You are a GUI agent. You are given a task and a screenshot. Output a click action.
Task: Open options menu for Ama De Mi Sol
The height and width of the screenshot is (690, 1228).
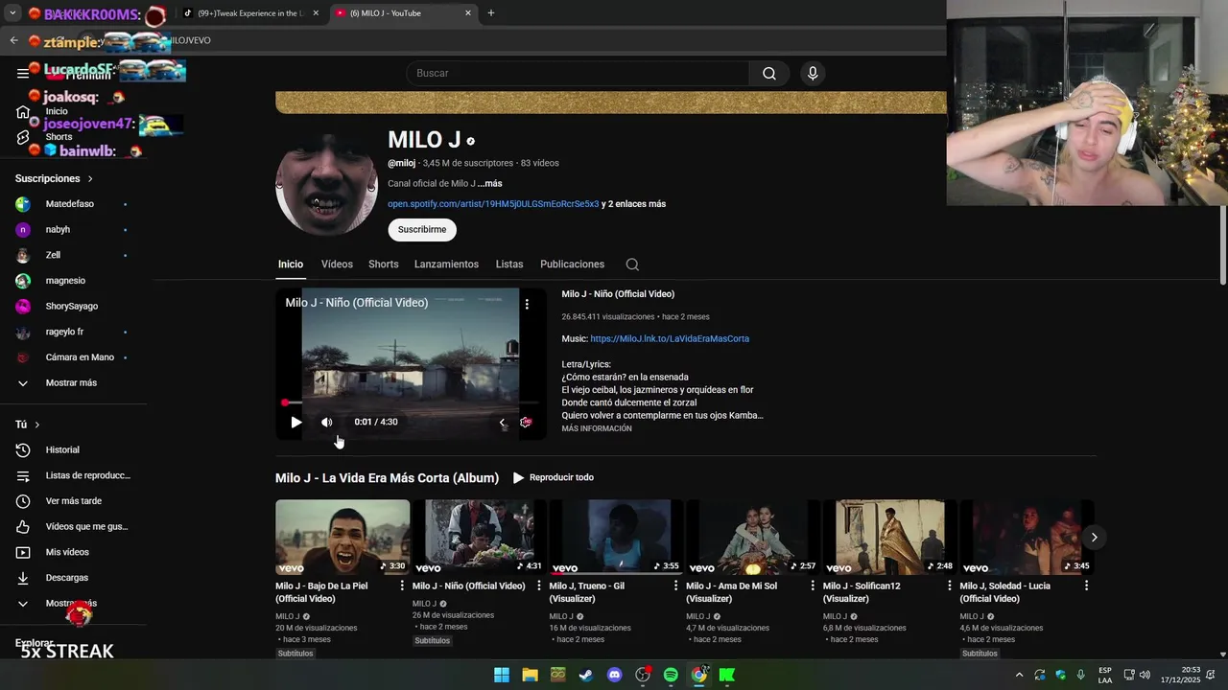(x=813, y=586)
